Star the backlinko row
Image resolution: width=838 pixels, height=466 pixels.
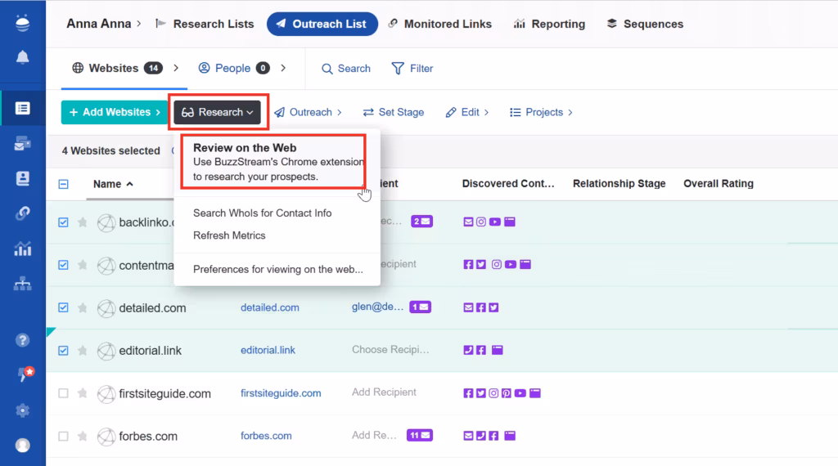[x=83, y=222]
